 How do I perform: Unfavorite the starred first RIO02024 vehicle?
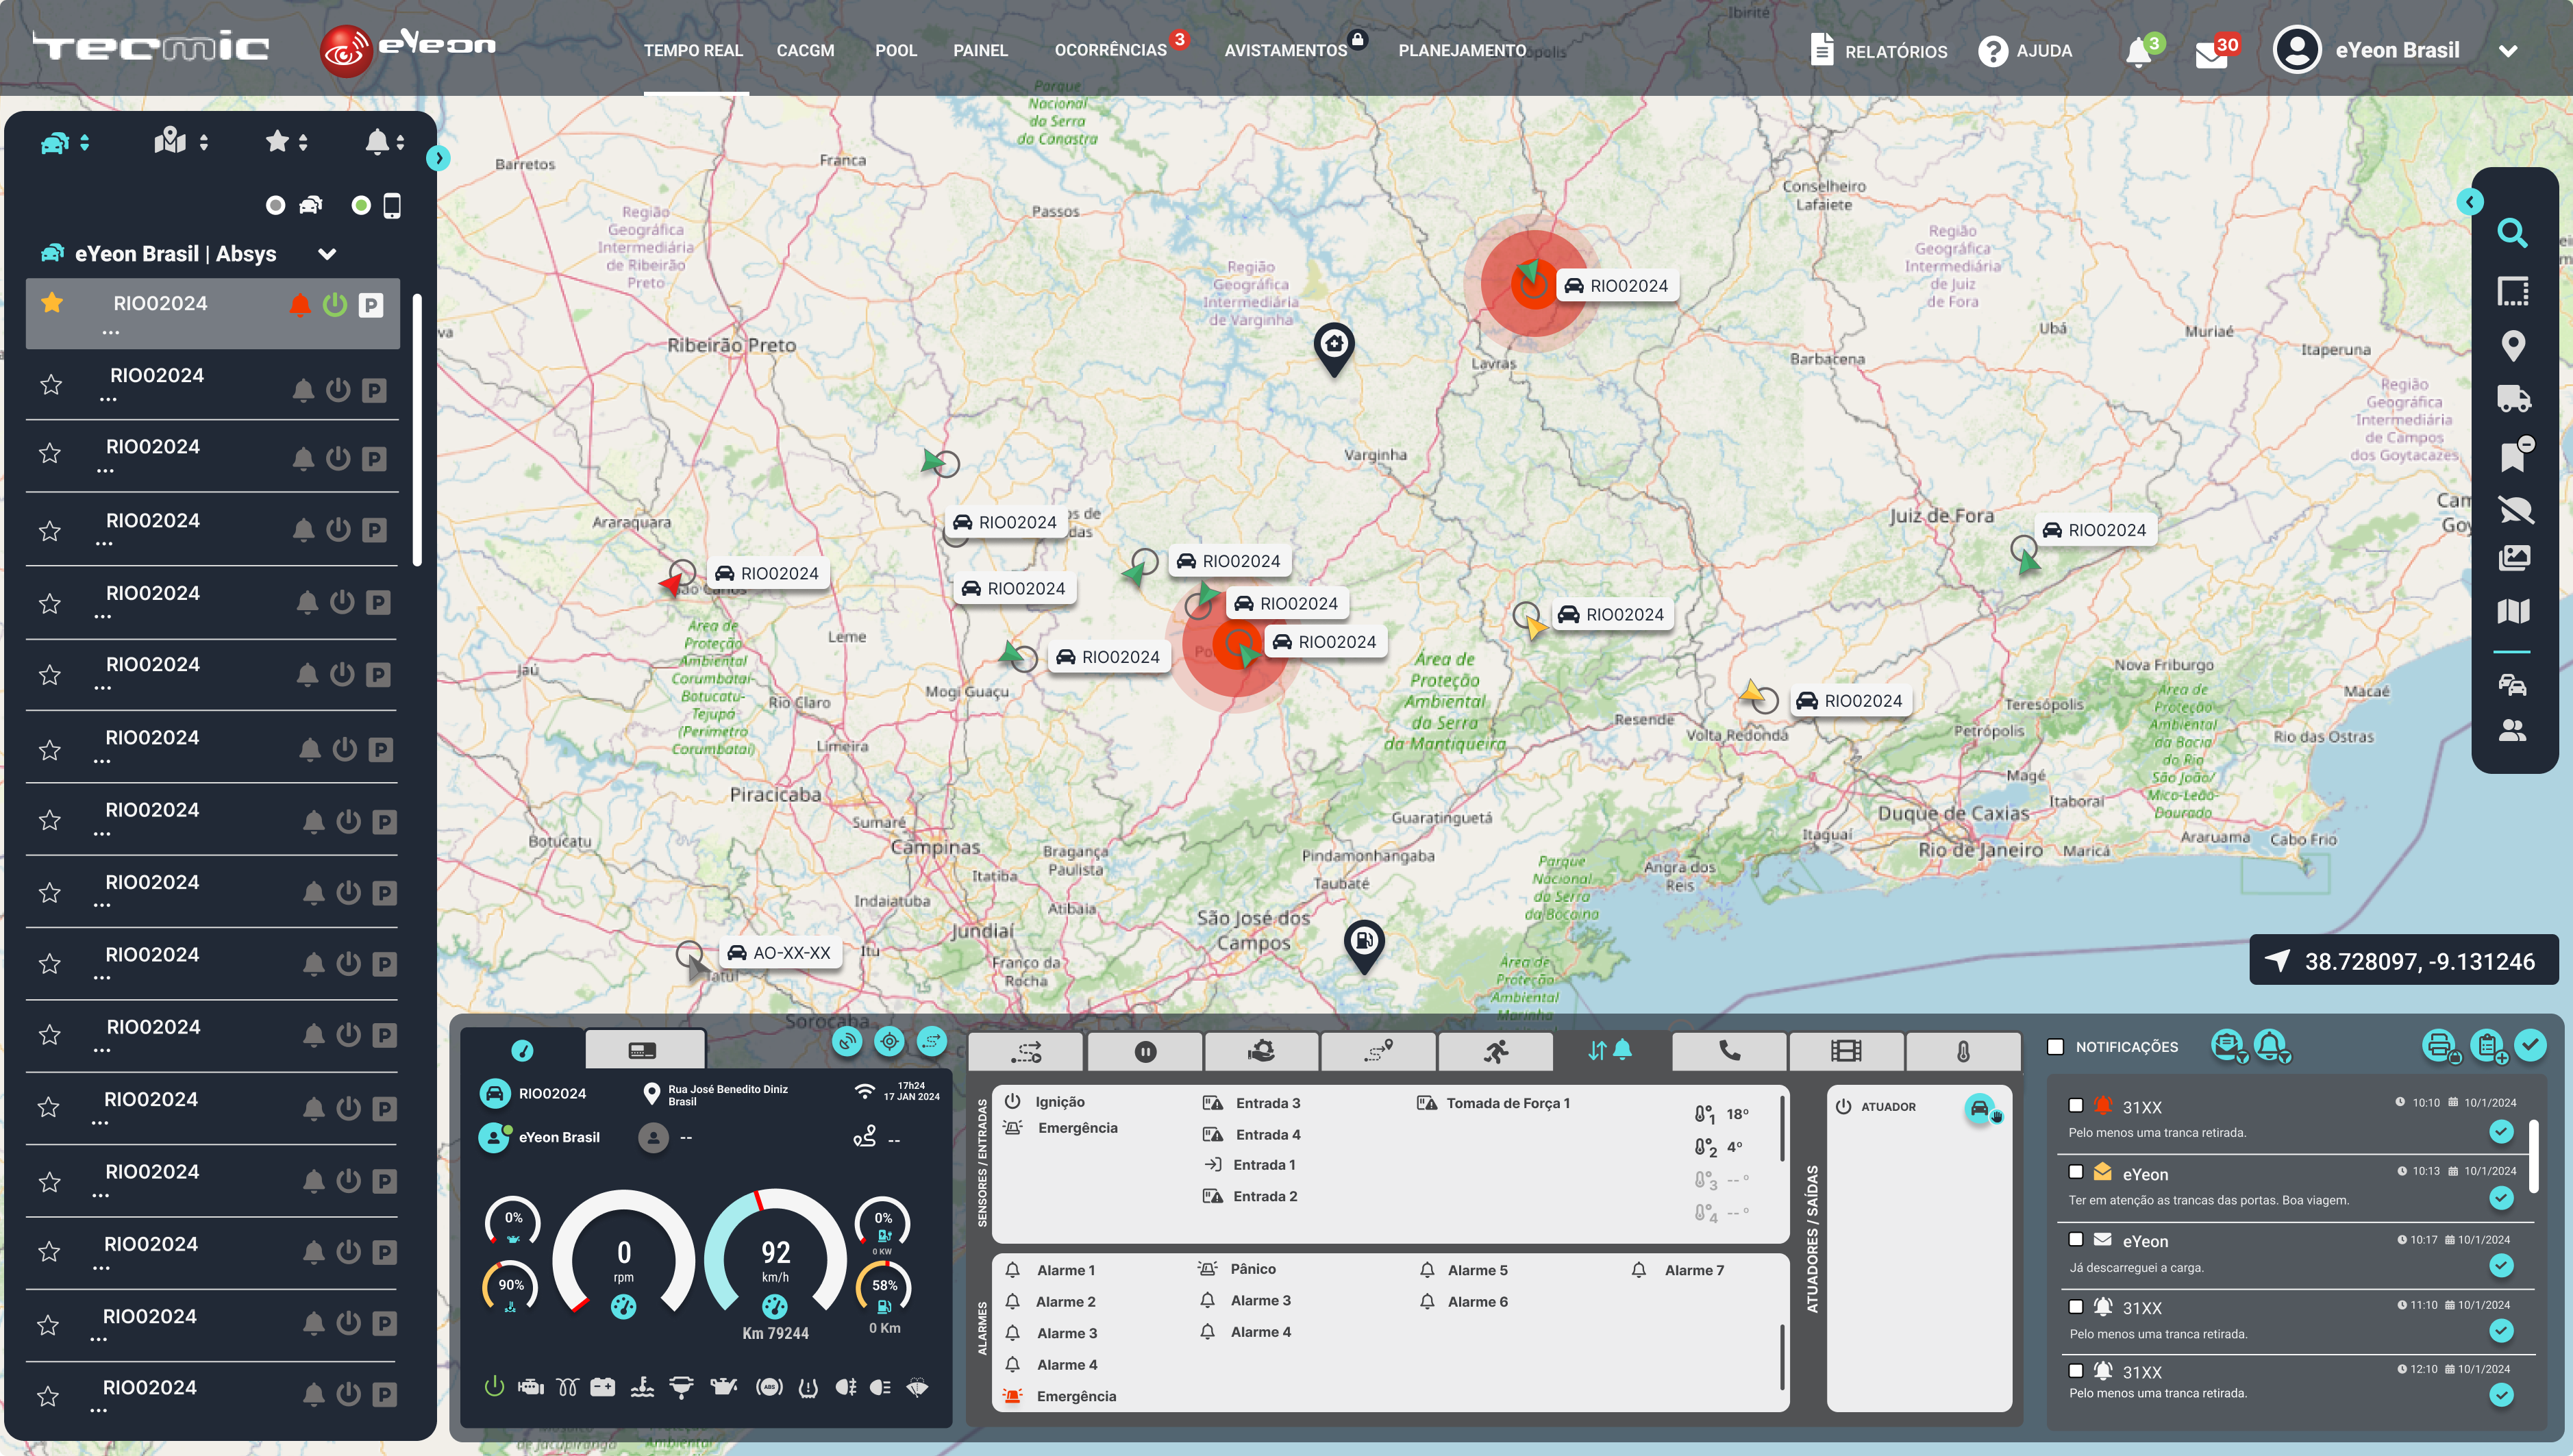pyautogui.click(x=52, y=302)
